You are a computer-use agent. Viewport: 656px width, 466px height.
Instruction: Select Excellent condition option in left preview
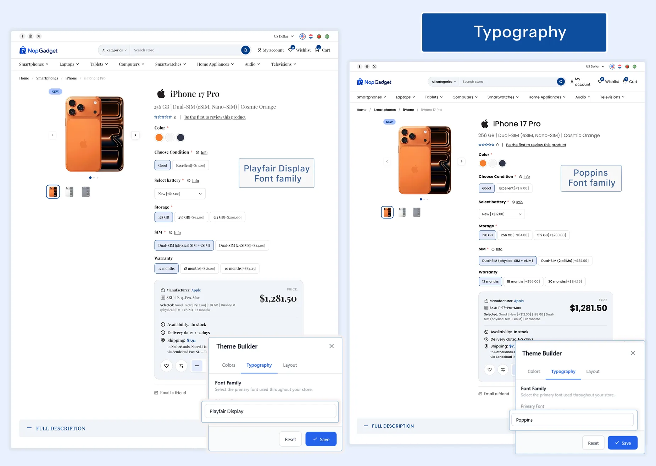coord(190,165)
